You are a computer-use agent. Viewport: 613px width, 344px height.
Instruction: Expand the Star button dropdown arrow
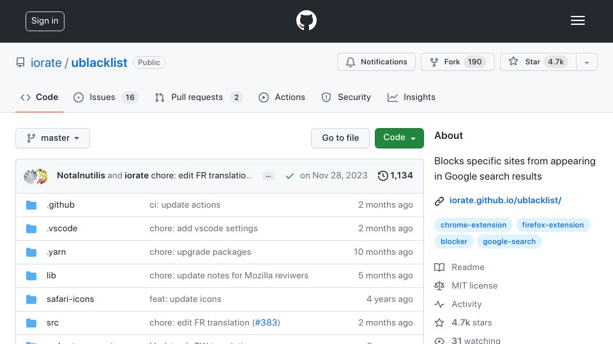point(586,62)
